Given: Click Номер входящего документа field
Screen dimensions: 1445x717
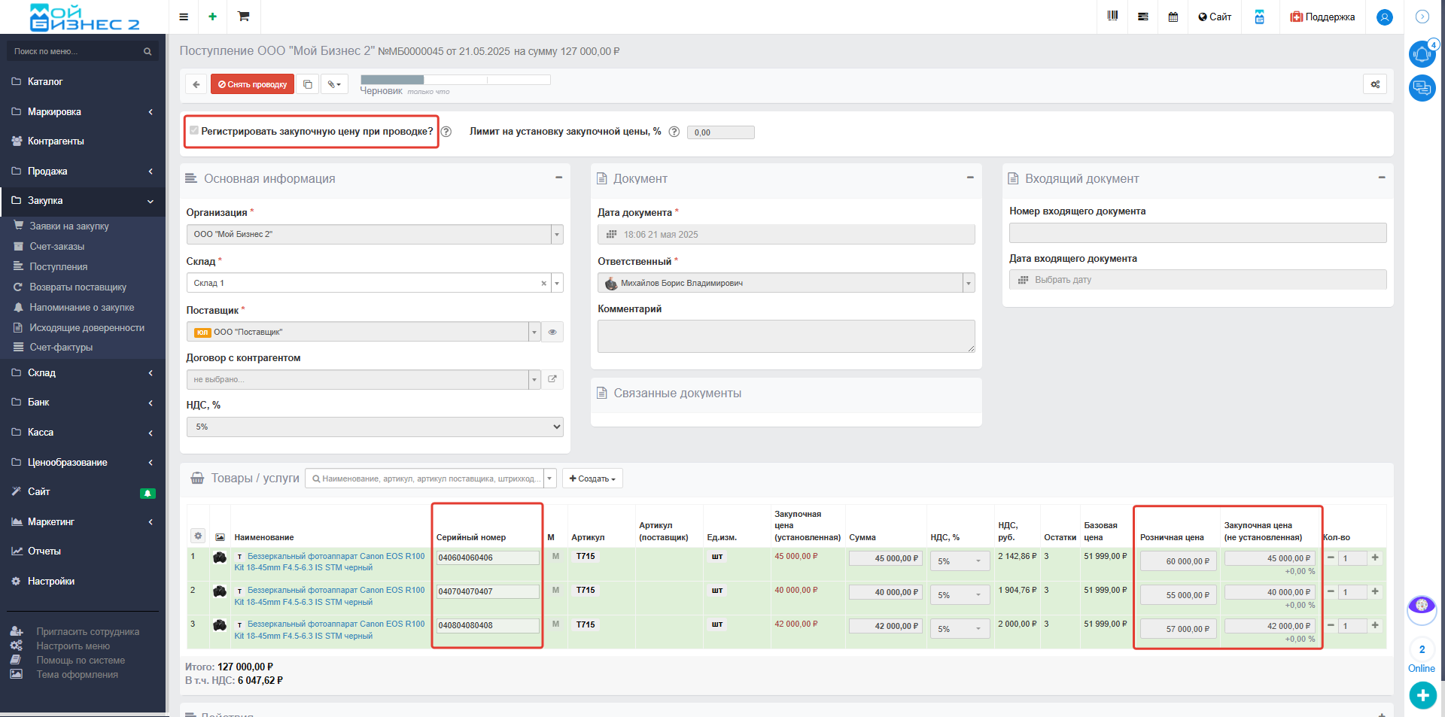Looking at the screenshot, I should click(x=1197, y=232).
